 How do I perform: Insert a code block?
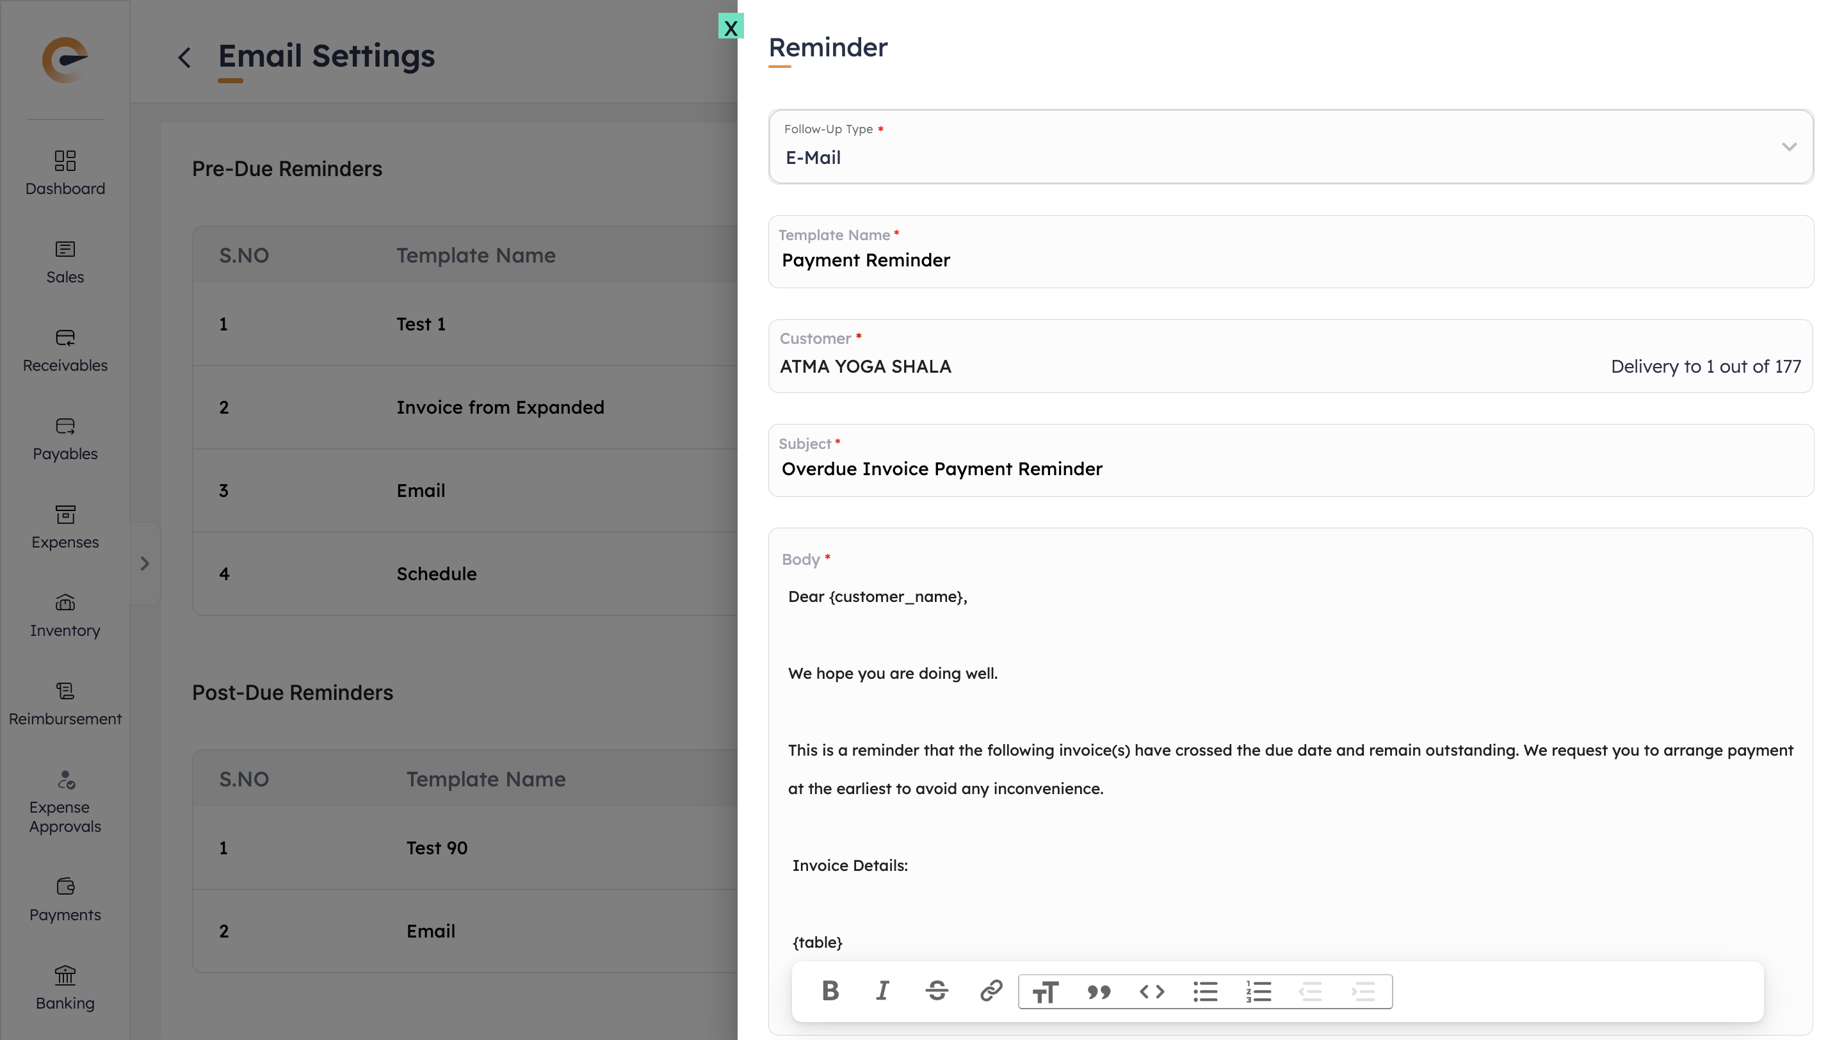pos(1152,992)
